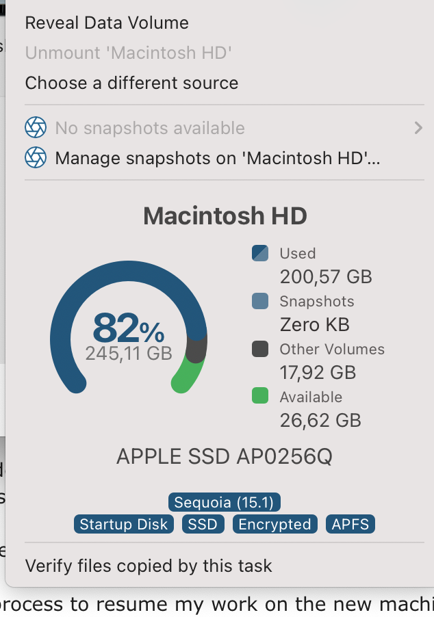Click the Other Volumes dark swatch
This screenshot has height=617, width=434.
click(260, 349)
